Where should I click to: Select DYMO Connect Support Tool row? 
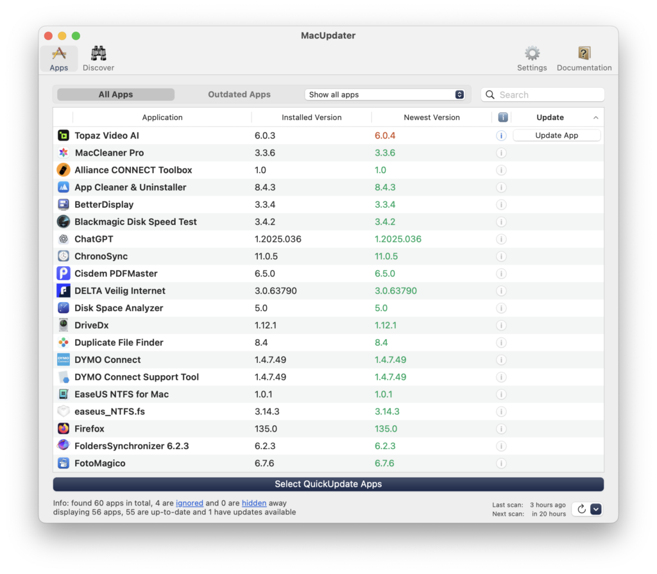[x=328, y=377]
